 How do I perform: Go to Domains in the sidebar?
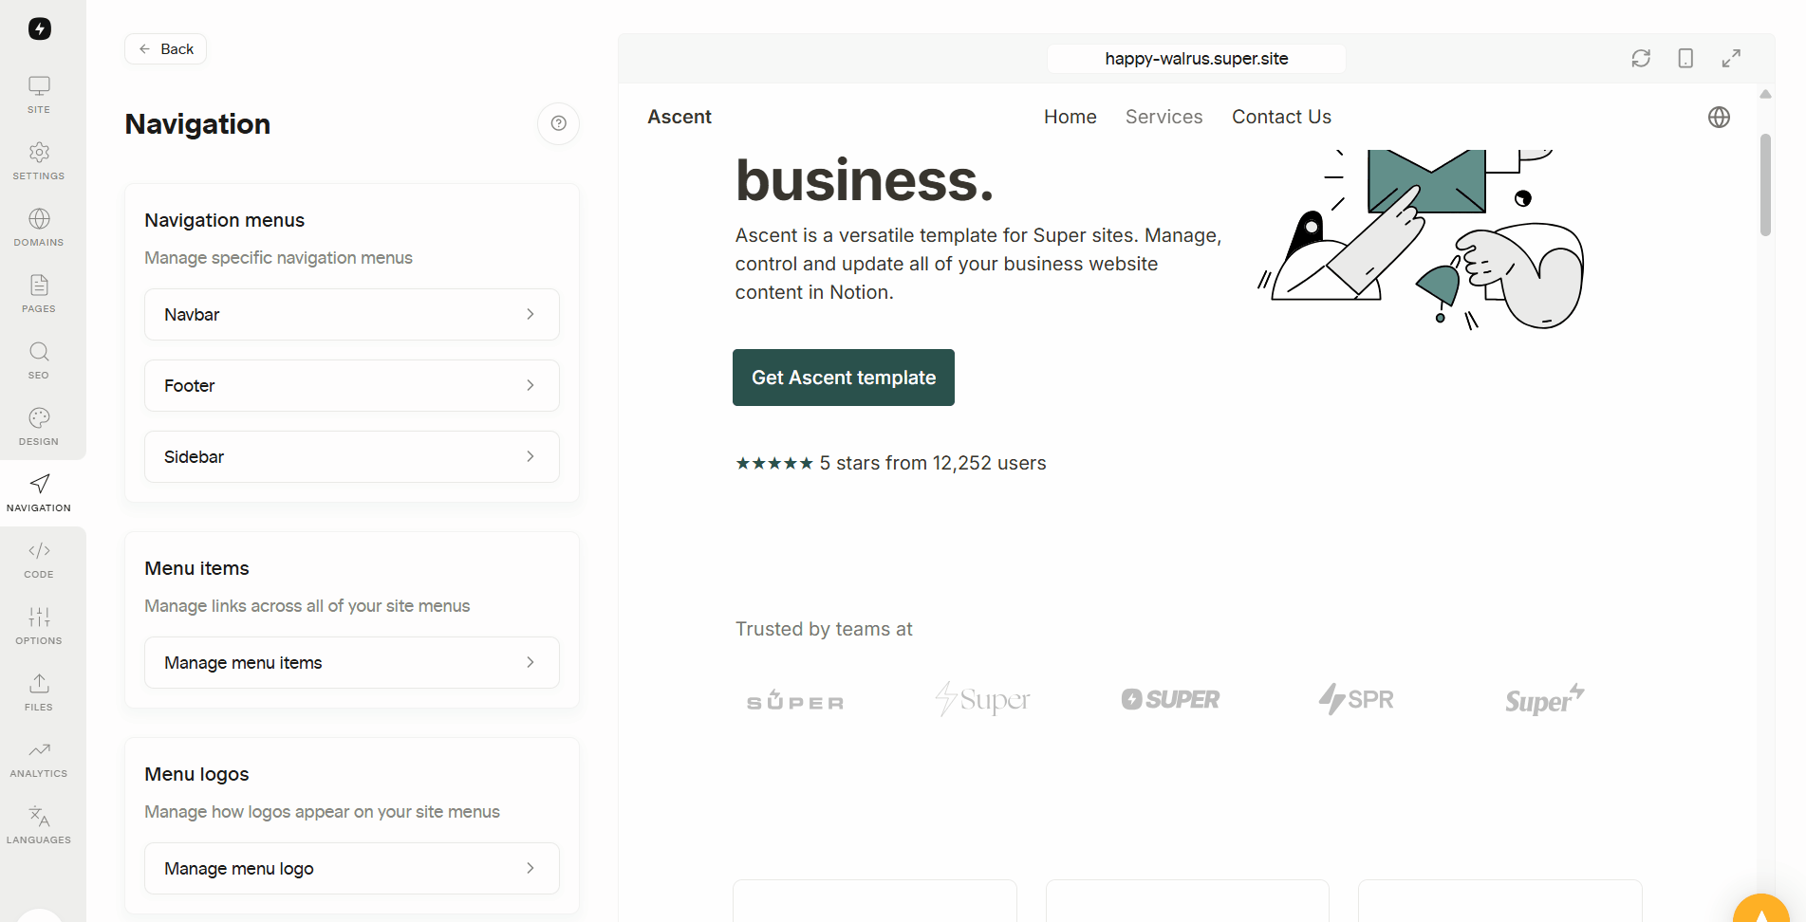point(39,228)
